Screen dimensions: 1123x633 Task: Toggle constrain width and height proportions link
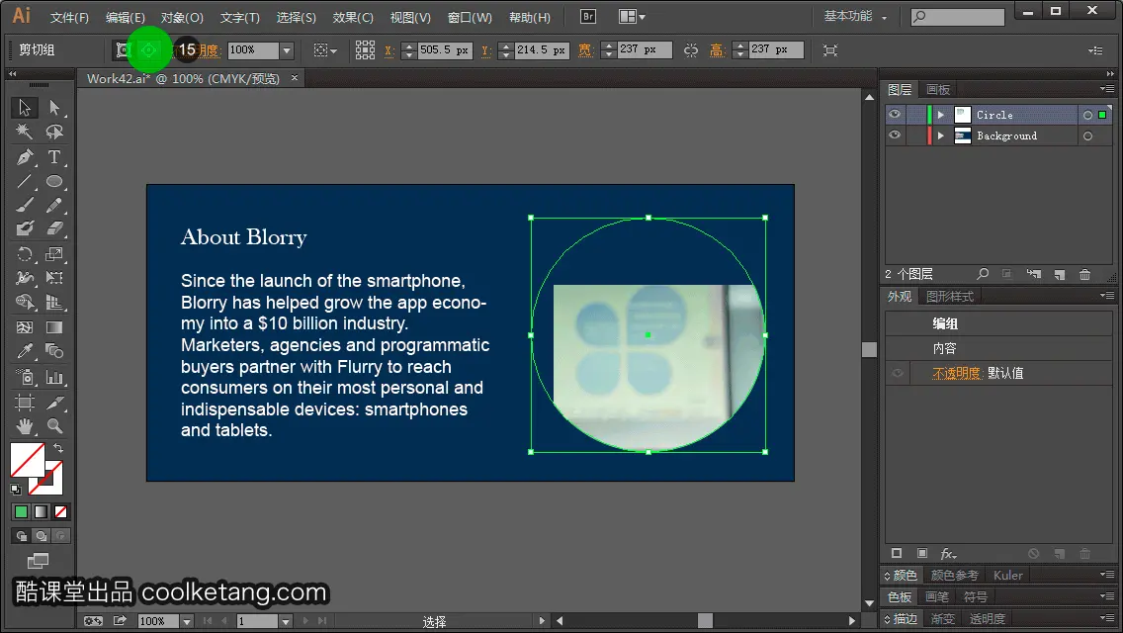691,50
